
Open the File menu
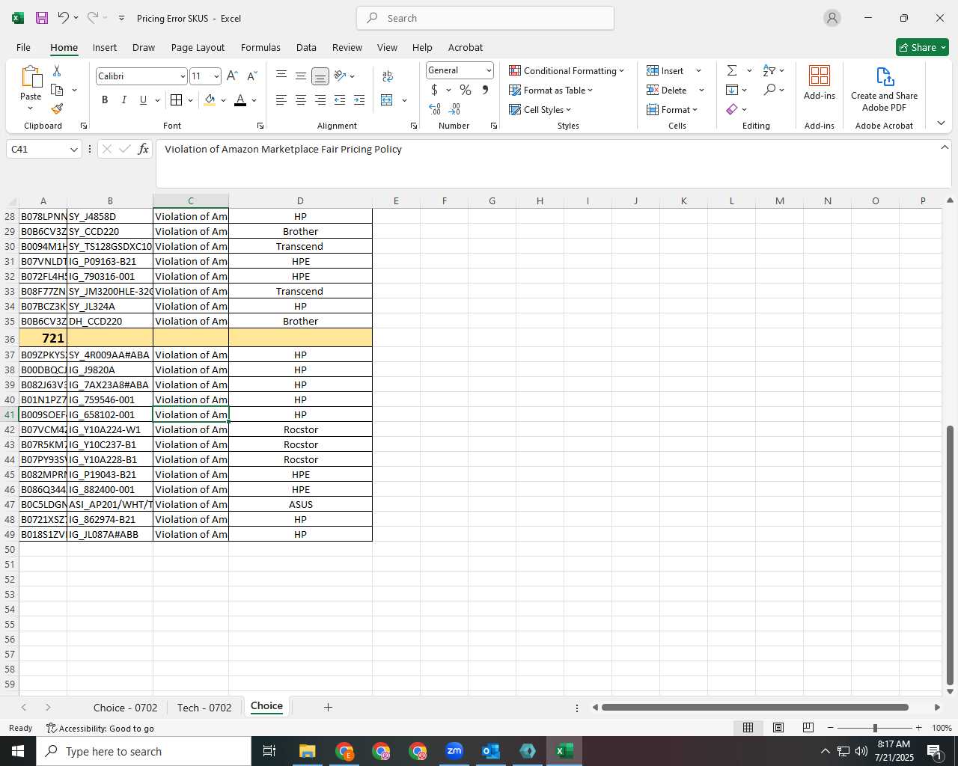23,47
